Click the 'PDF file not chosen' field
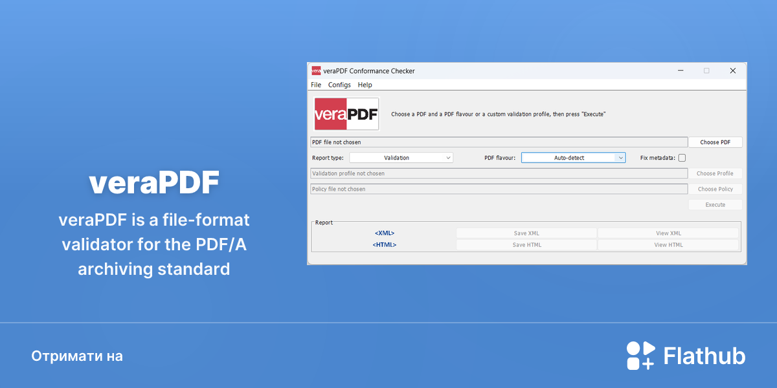Image resolution: width=777 pixels, height=388 pixels. [499, 142]
